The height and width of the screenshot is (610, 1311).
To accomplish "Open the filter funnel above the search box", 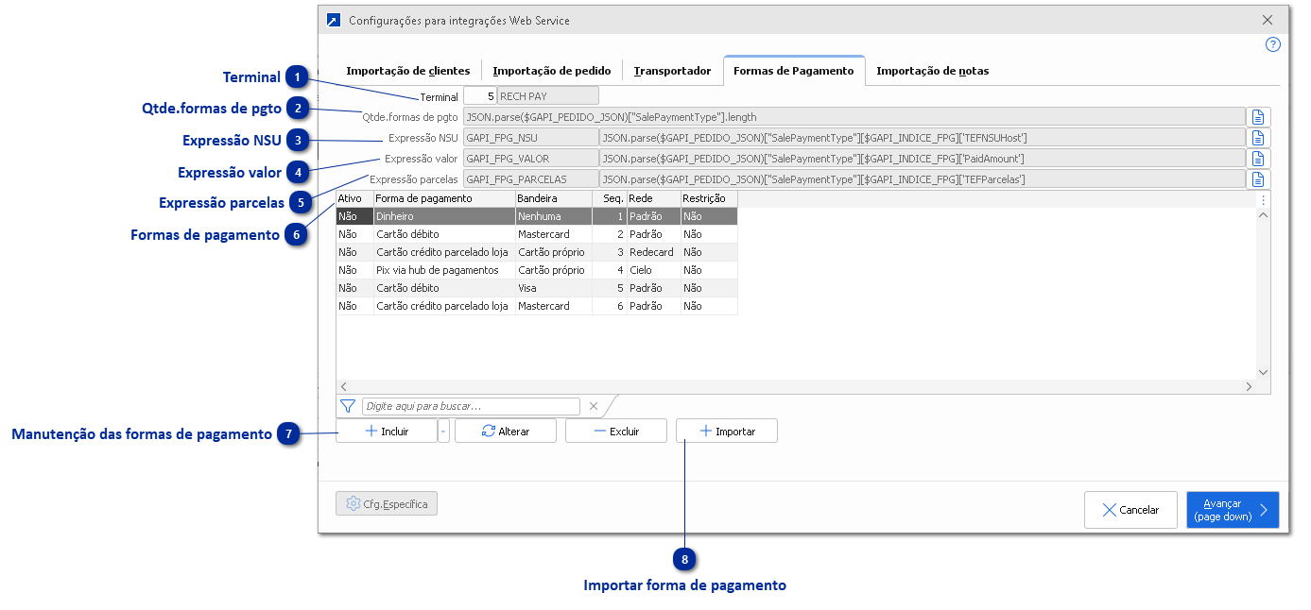I will (347, 405).
